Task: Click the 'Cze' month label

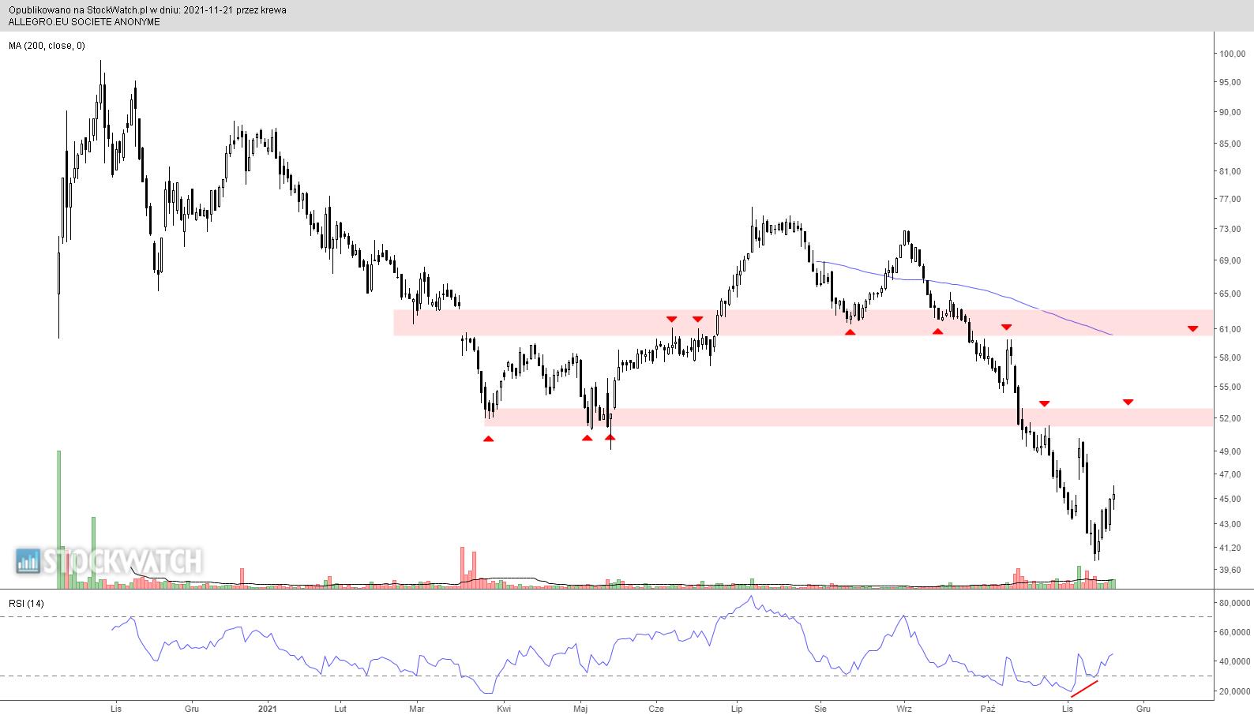Action: (x=656, y=709)
